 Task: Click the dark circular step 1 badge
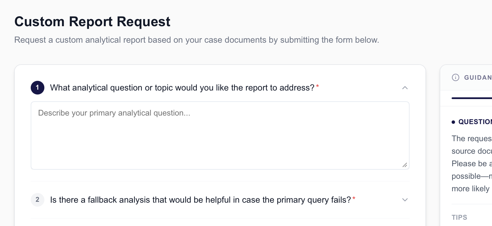point(37,87)
